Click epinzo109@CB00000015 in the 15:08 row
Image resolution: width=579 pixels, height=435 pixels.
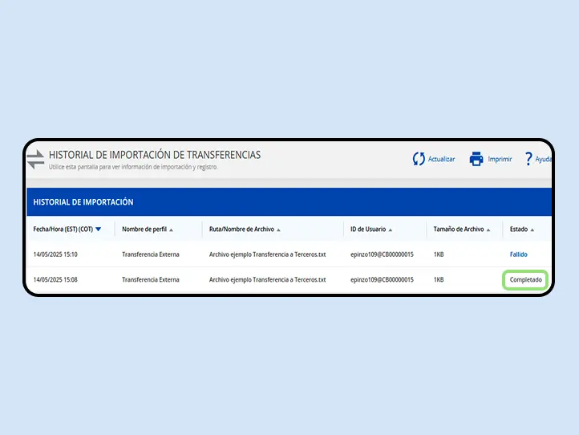(x=382, y=280)
